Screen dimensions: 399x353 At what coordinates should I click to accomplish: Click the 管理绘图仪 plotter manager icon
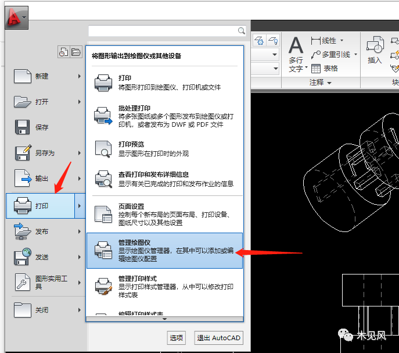[x=103, y=250]
